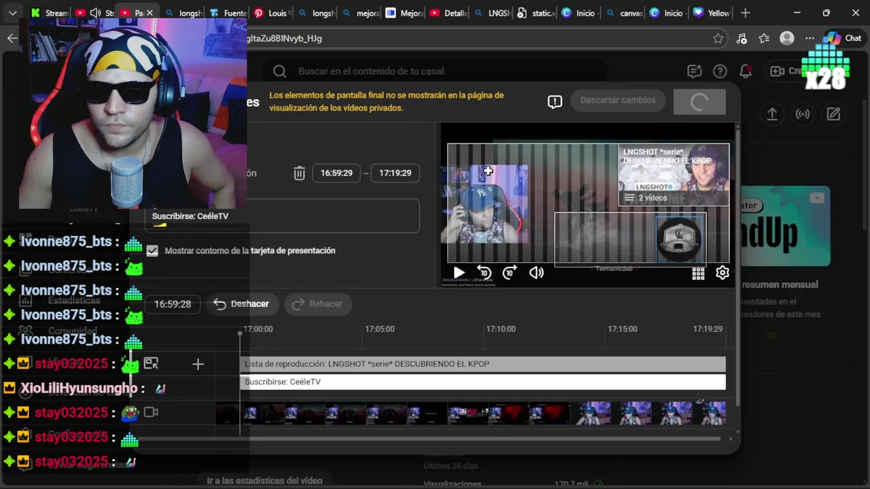Select the Suscribirse: CeéleTV timeline bar
This screenshot has height=489, width=870.
(483, 382)
